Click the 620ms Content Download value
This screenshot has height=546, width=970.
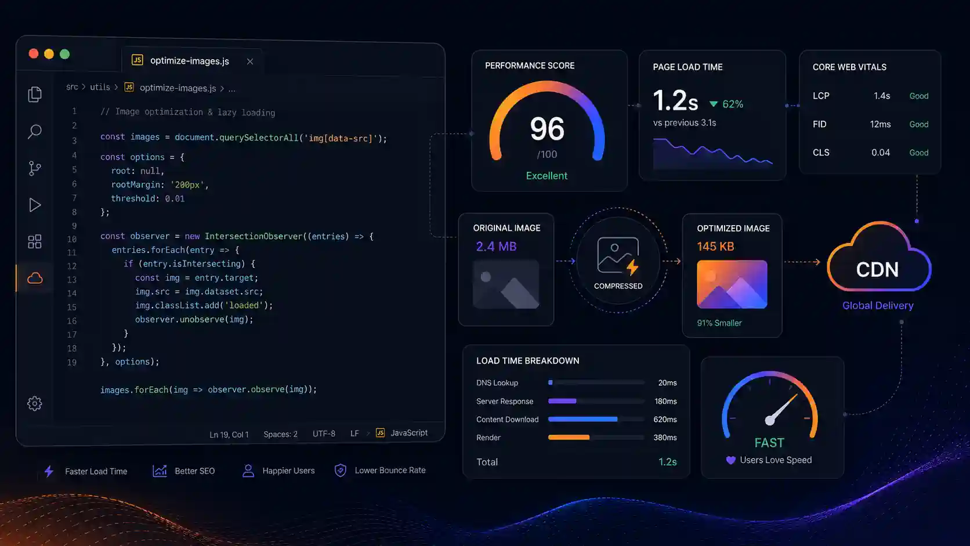pos(665,420)
